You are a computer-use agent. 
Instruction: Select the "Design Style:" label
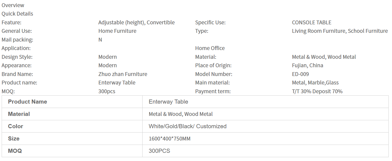point(17,57)
